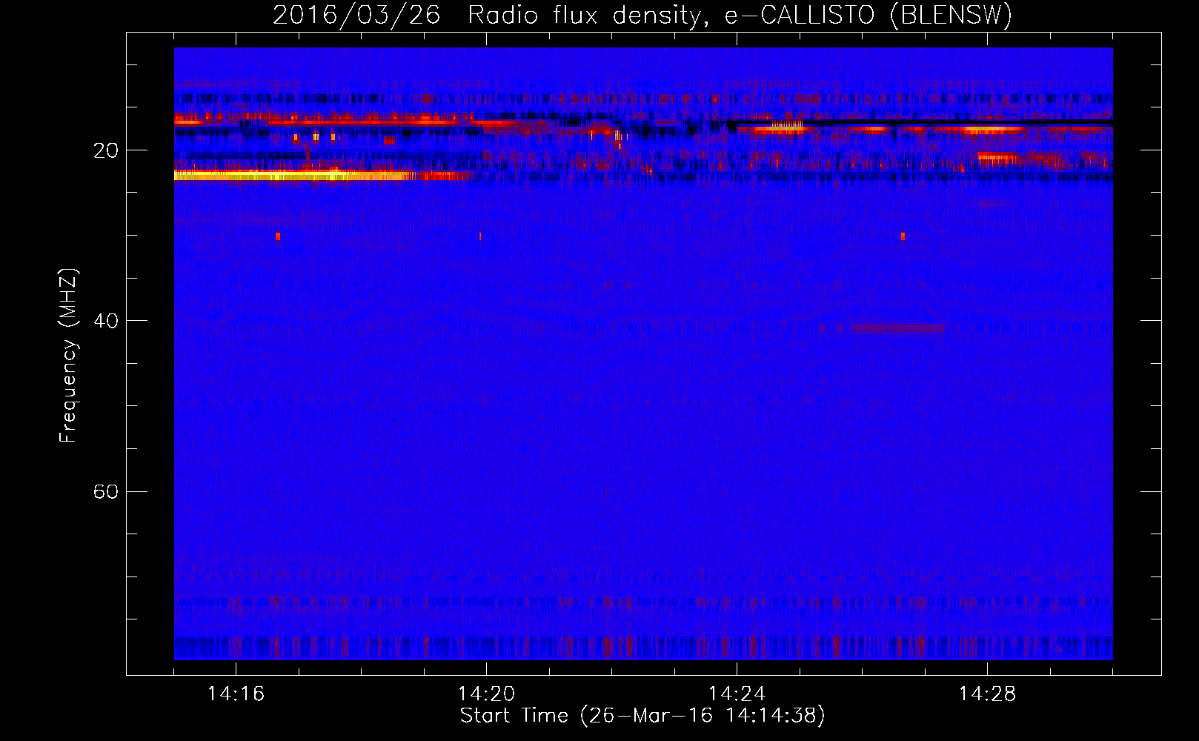Click the plot title "2016/03/26 Radio flux density, e-CALLISTO (BLENSW)"
The height and width of the screenshot is (741, 1199).
pos(642,15)
